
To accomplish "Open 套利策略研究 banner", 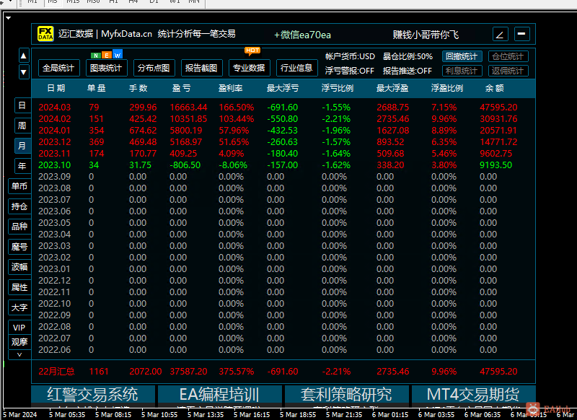I will [347, 394].
